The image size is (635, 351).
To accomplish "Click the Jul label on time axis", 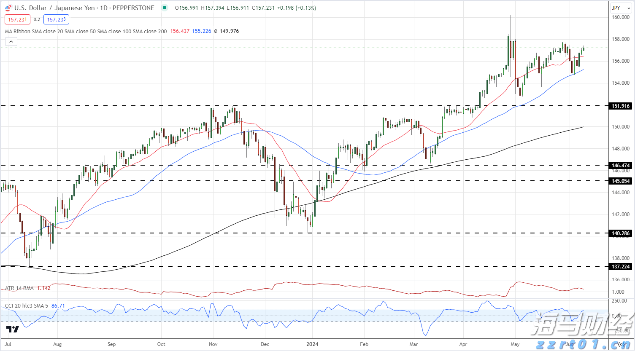I will (x=8, y=344).
